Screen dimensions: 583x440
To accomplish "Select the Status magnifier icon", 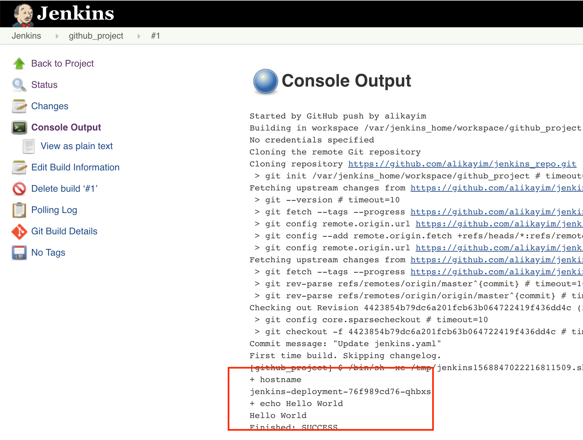I will point(19,85).
